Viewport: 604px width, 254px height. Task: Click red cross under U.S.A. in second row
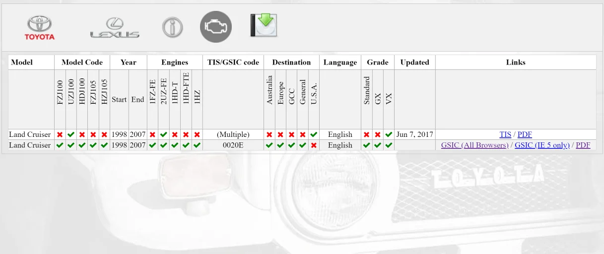[x=314, y=145]
